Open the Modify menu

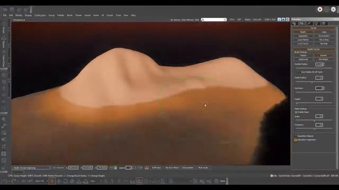(x=19, y=15)
